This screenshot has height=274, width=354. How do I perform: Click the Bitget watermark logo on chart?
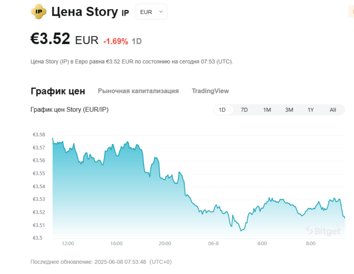coord(323,231)
